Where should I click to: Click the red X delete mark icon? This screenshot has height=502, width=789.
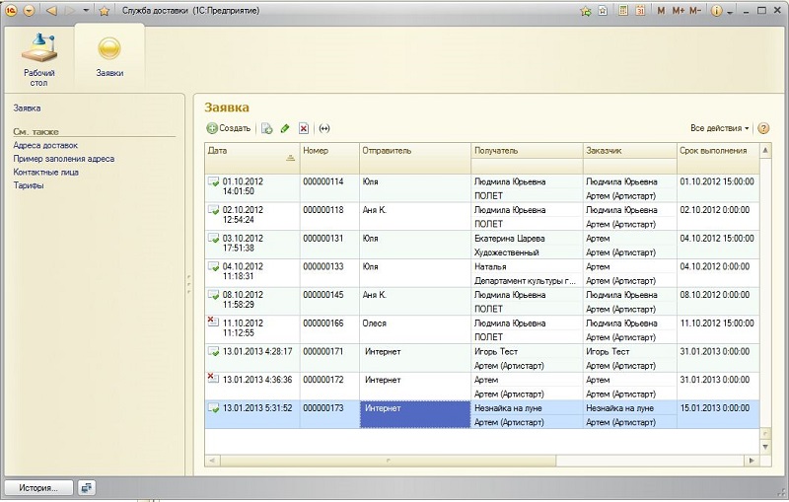pos(304,128)
